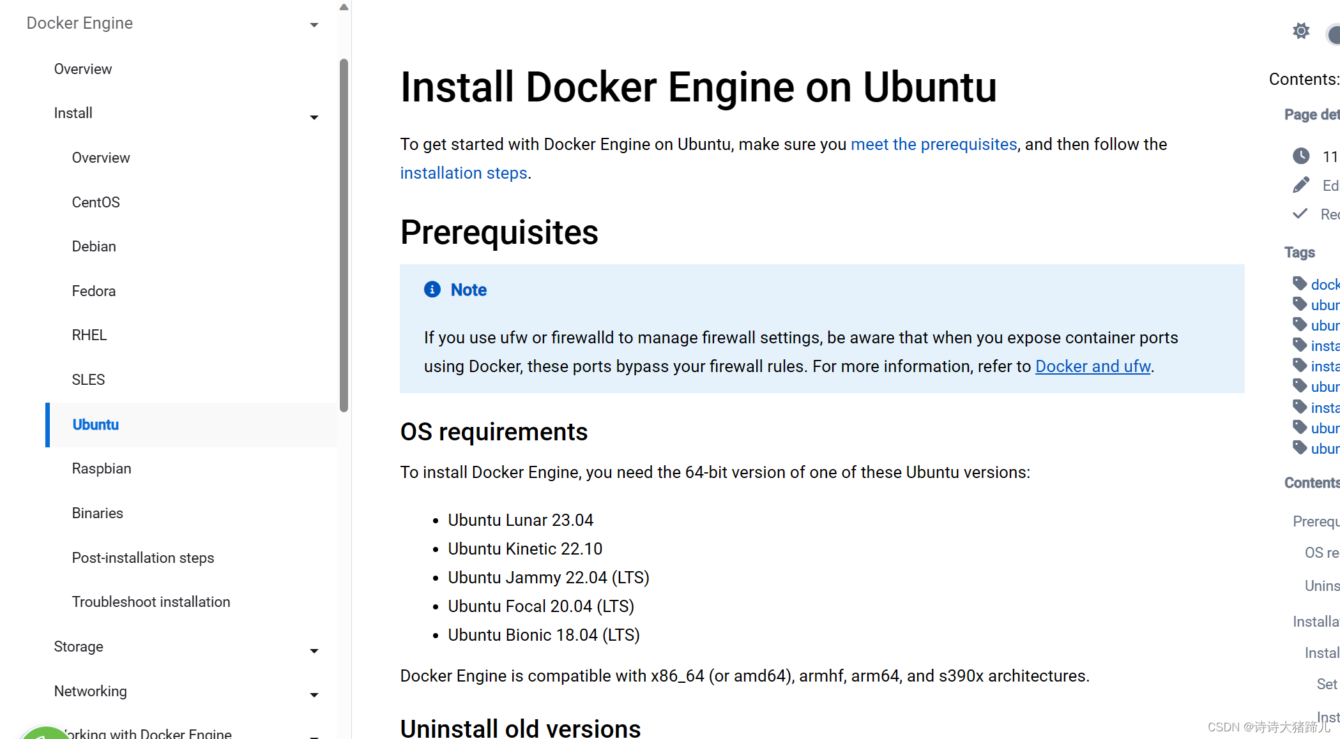Open Troubleshoot installation page
Image resolution: width=1340 pixels, height=739 pixels.
tap(151, 601)
